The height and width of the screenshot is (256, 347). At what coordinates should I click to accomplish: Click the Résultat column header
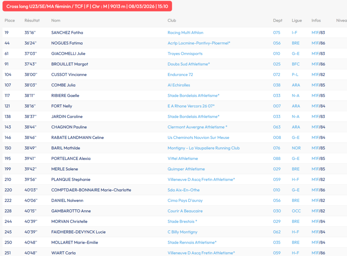click(32, 21)
